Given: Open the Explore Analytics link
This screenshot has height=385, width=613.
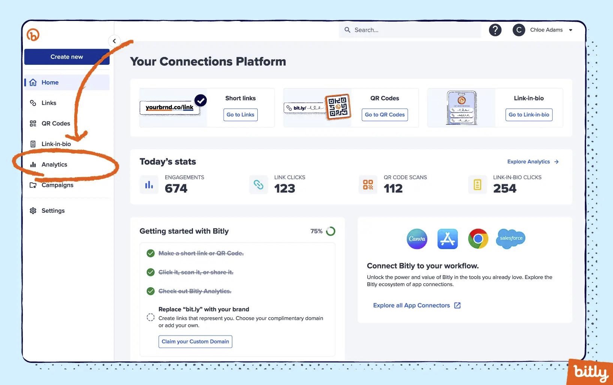Looking at the screenshot, I should tap(533, 162).
